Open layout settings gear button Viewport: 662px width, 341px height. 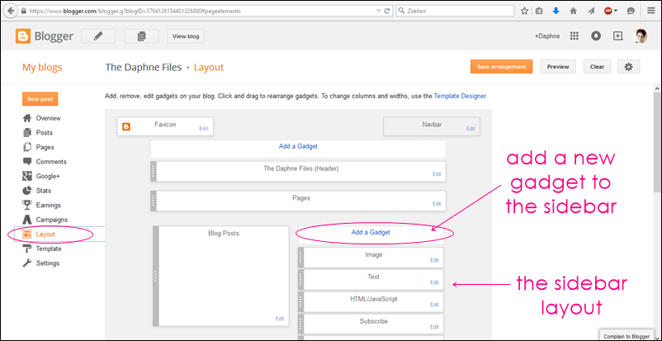click(x=629, y=67)
